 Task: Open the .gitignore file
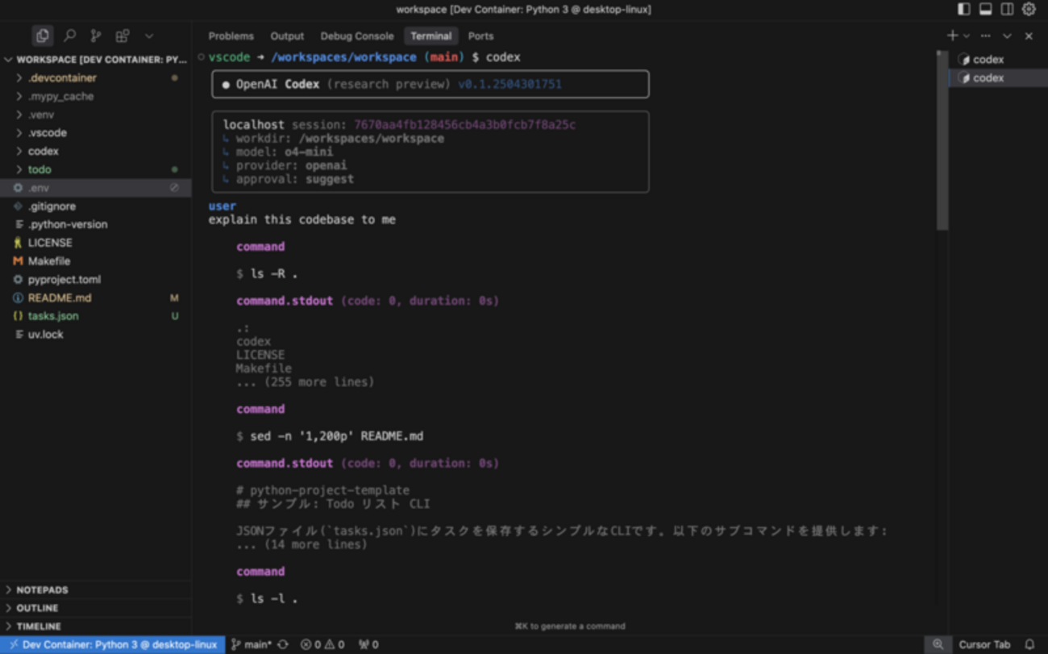coord(96,206)
